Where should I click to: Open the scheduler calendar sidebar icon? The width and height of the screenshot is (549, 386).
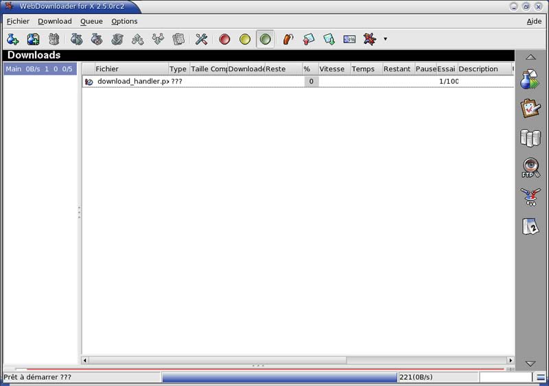[530, 226]
